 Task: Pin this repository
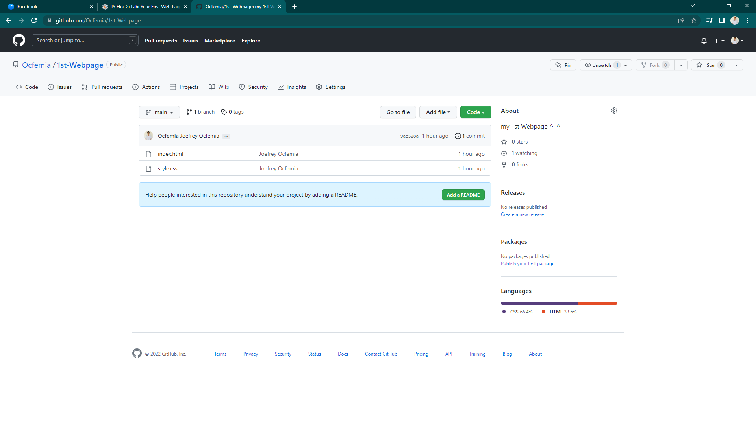click(563, 65)
